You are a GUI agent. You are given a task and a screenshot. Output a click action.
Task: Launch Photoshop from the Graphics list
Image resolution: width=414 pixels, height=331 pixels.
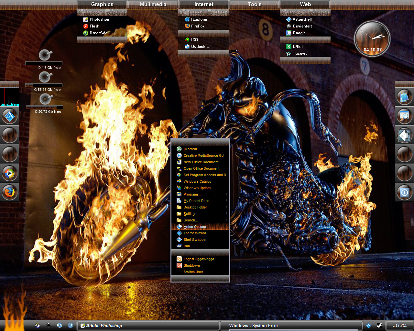point(96,19)
